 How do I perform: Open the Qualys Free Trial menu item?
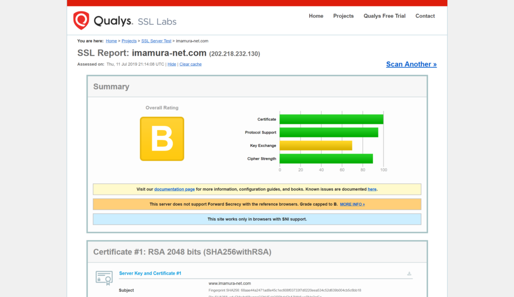click(x=384, y=16)
